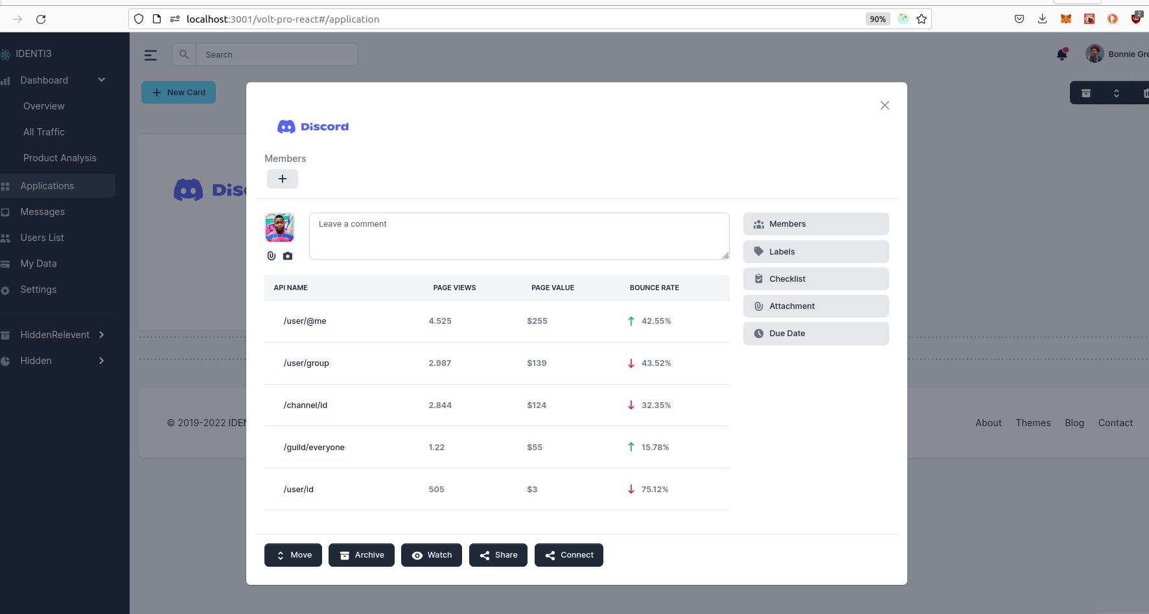Click the red arrow beside 75.12%
This screenshot has width=1149, height=614.
click(x=631, y=489)
